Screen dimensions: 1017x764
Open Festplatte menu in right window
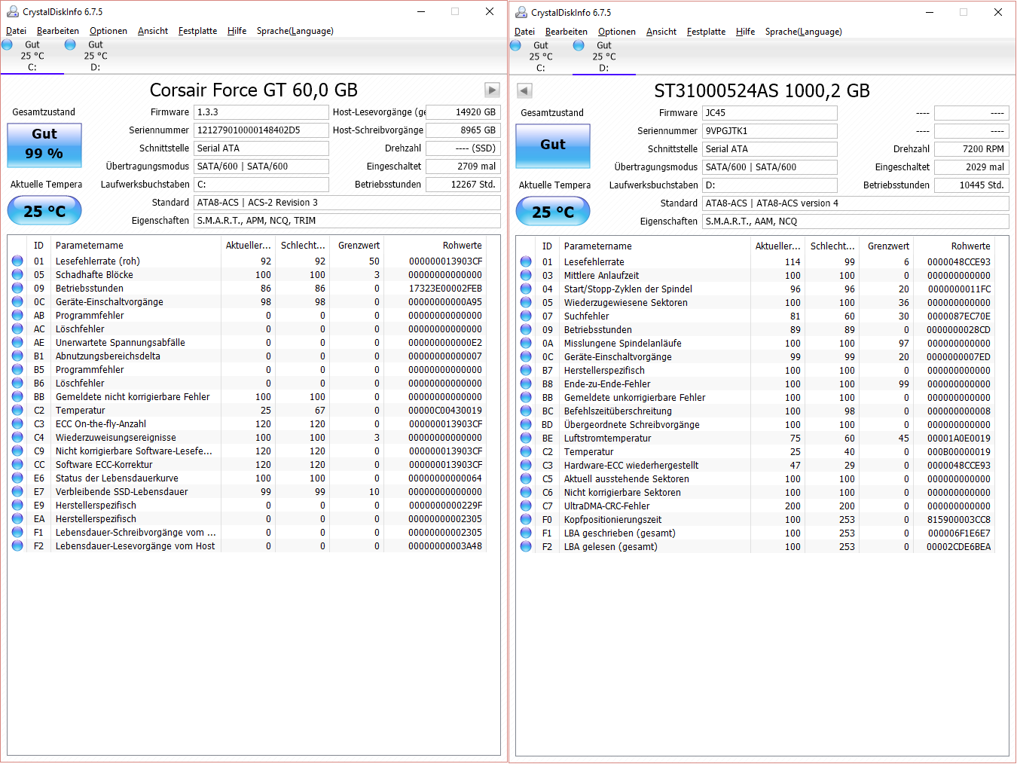706,32
